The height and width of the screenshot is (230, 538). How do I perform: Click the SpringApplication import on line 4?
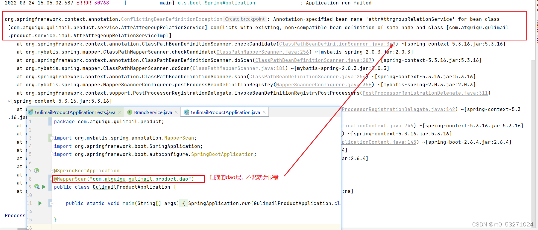tap(128, 146)
